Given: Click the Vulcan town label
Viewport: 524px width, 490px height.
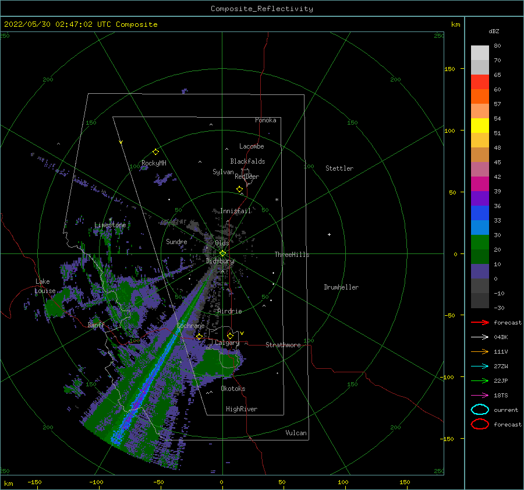Looking at the screenshot, I should (296, 433).
